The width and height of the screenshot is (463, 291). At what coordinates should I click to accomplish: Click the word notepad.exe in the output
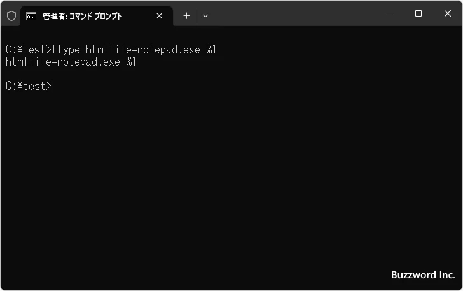pyautogui.click(x=88, y=62)
